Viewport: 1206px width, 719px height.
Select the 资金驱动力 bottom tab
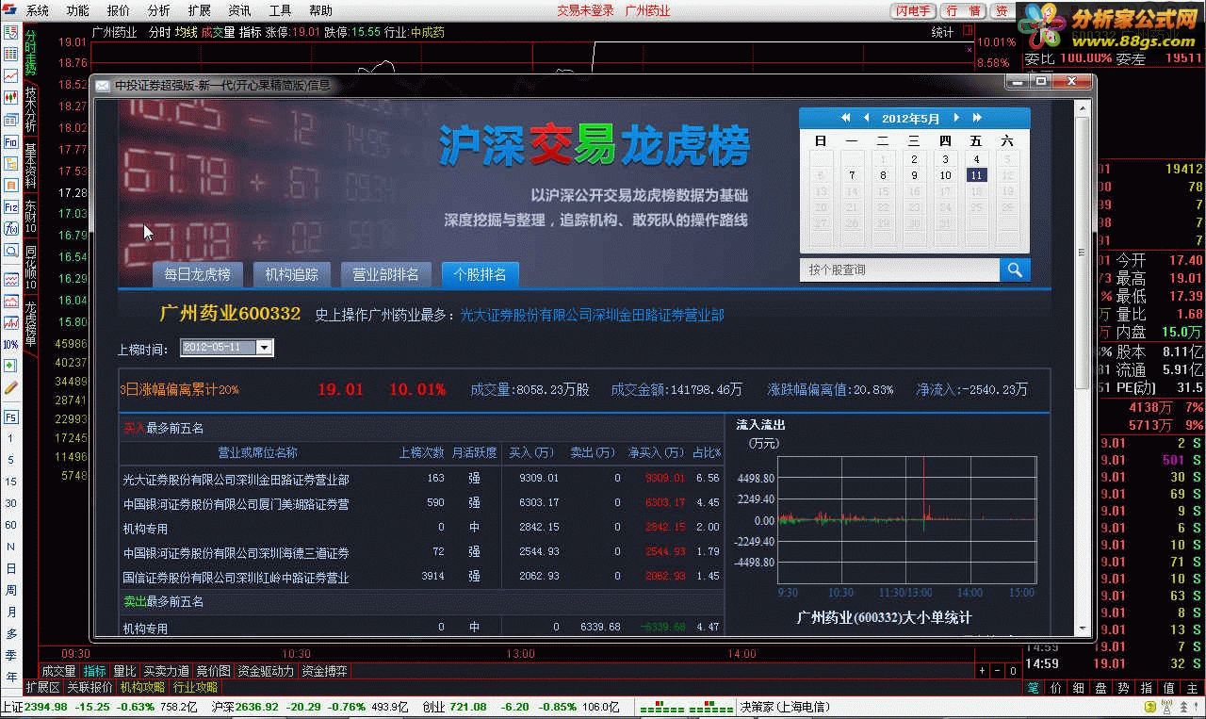click(x=267, y=671)
